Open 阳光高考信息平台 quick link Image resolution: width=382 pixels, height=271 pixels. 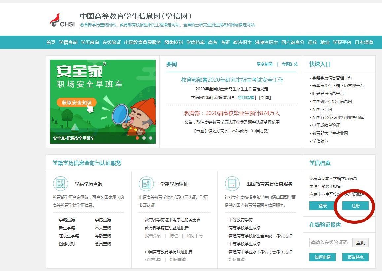(328, 93)
